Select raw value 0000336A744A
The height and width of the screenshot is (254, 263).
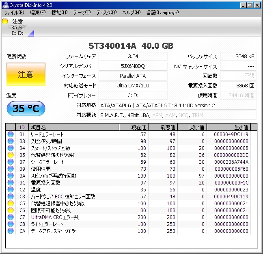click(x=231, y=162)
